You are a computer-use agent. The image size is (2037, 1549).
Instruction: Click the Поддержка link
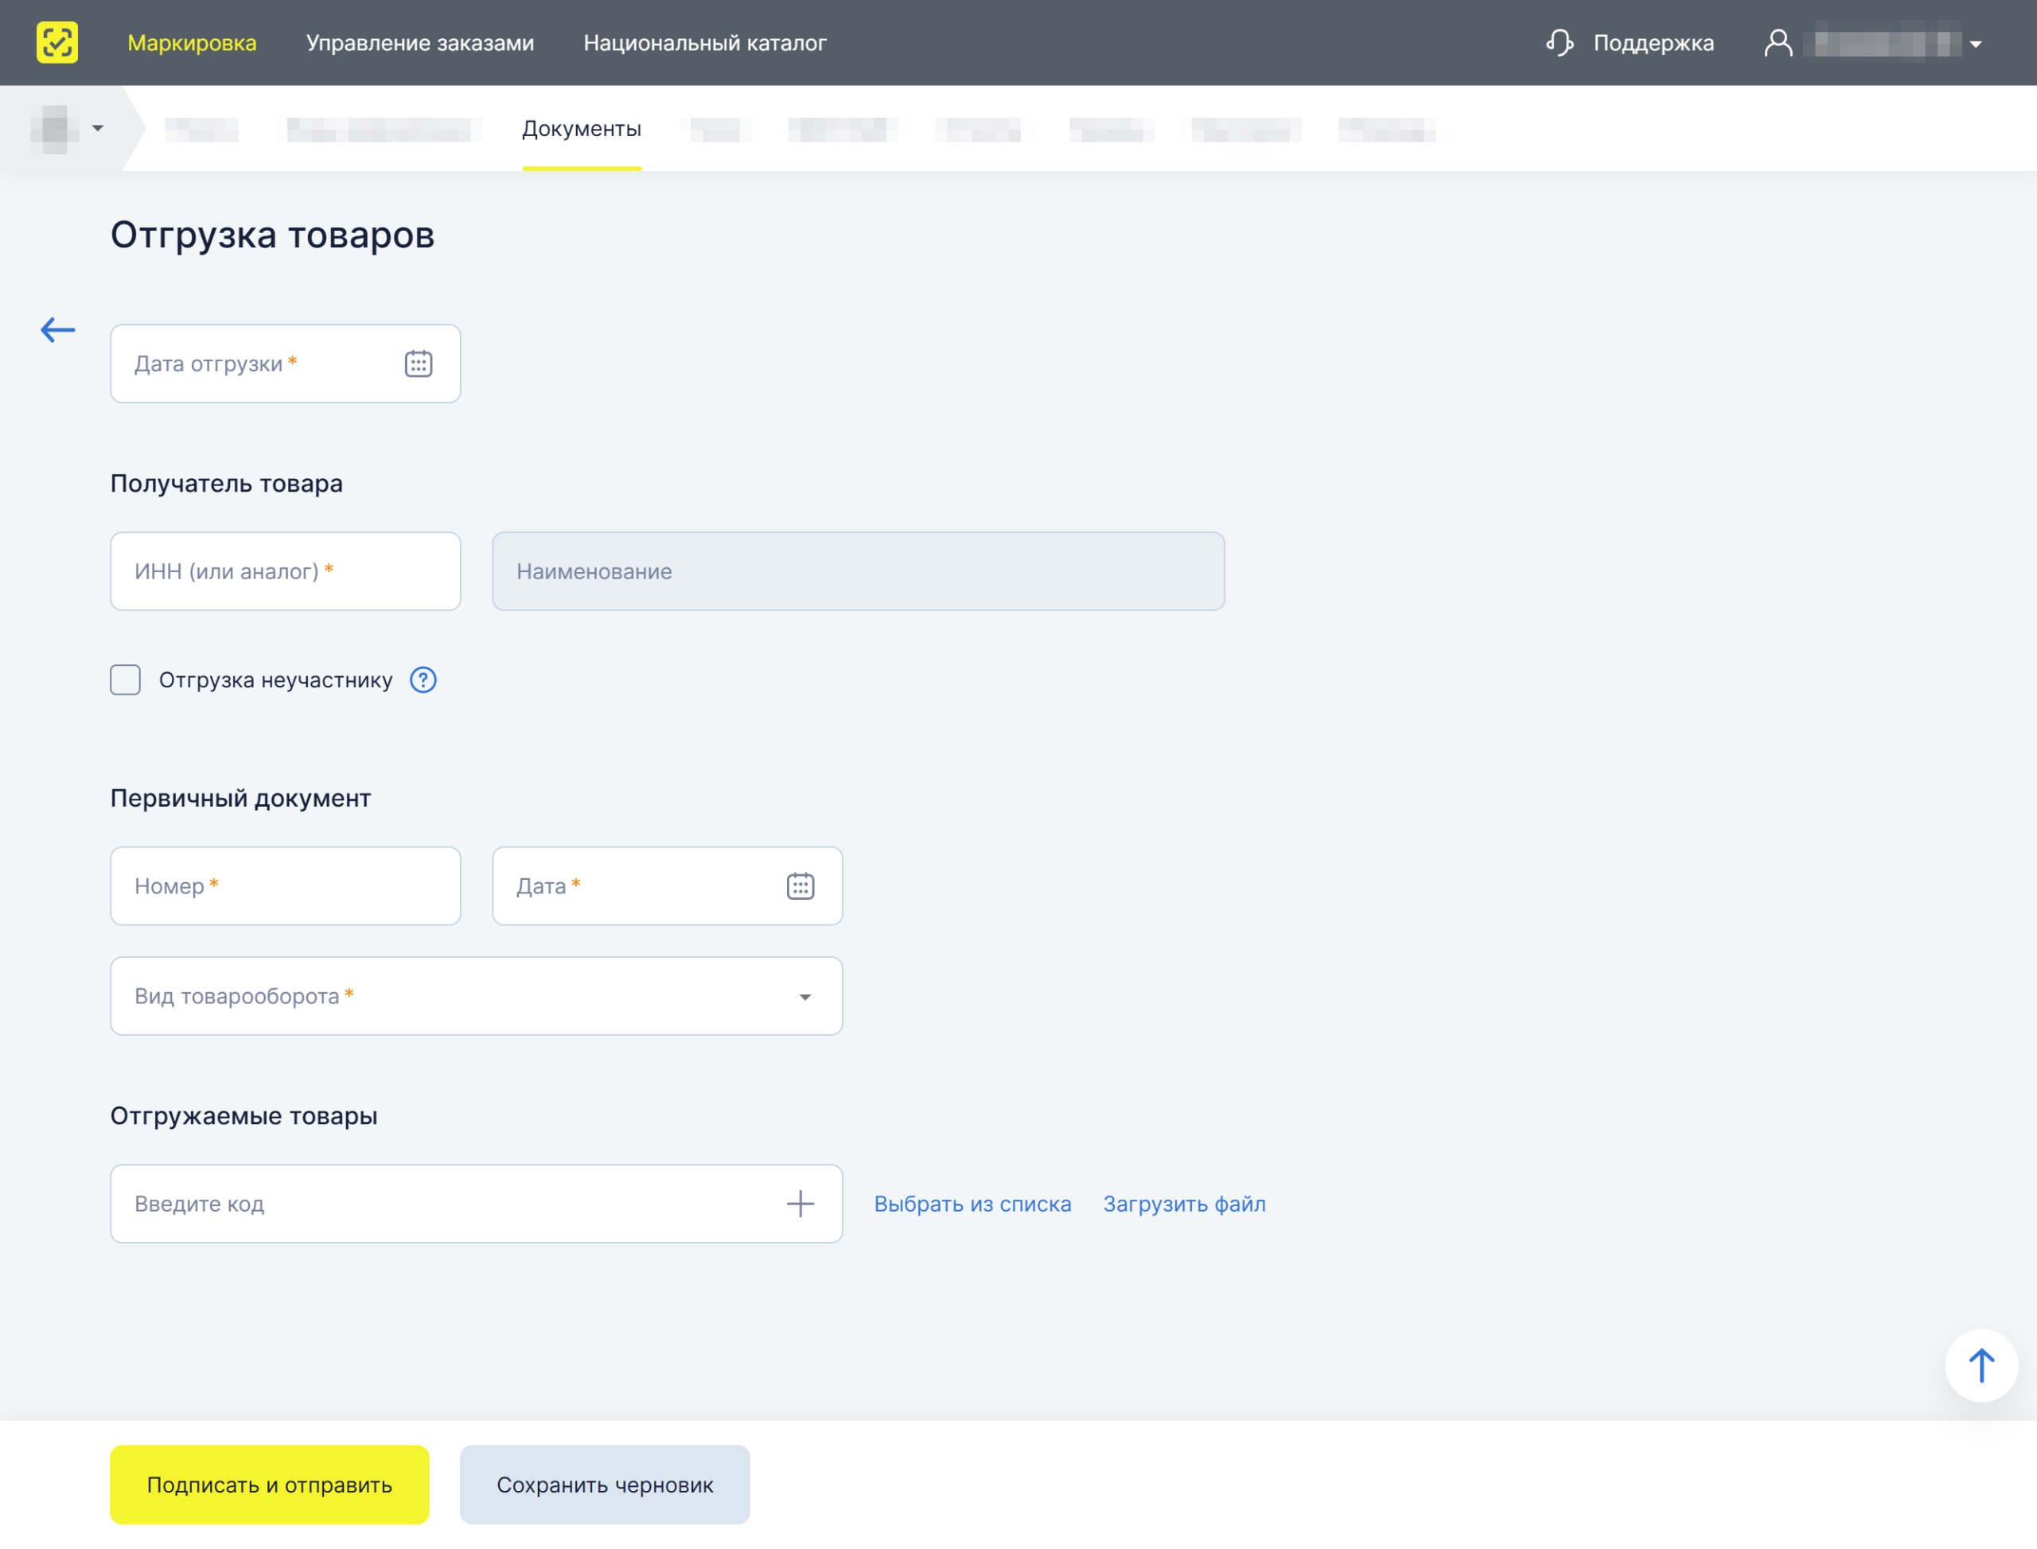1653,42
